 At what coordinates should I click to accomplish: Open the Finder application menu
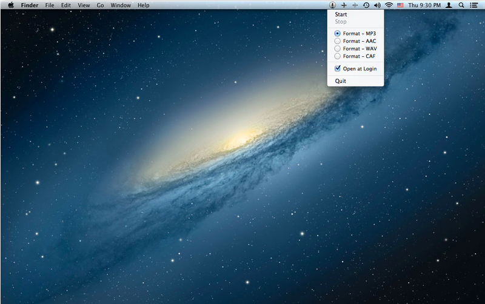pos(30,5)
